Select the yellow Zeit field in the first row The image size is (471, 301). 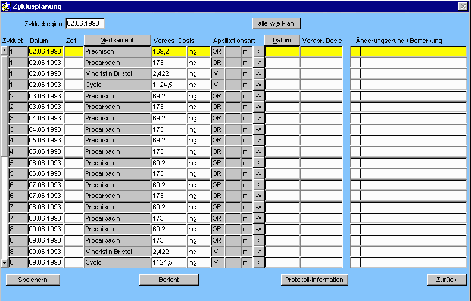point(74,52)
